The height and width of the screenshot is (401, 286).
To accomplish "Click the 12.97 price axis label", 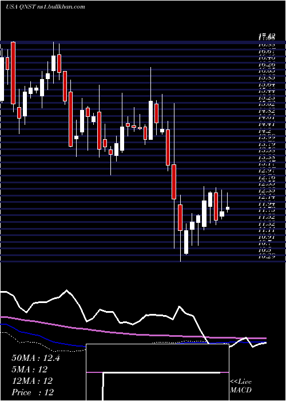I will [x=267, y=171].
